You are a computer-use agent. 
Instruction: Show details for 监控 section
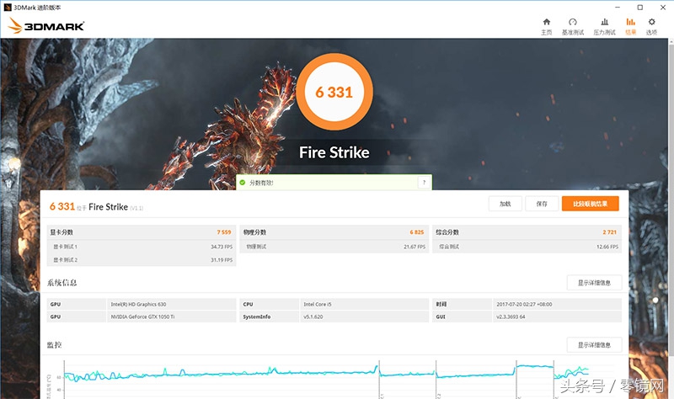tap(594, 345)
